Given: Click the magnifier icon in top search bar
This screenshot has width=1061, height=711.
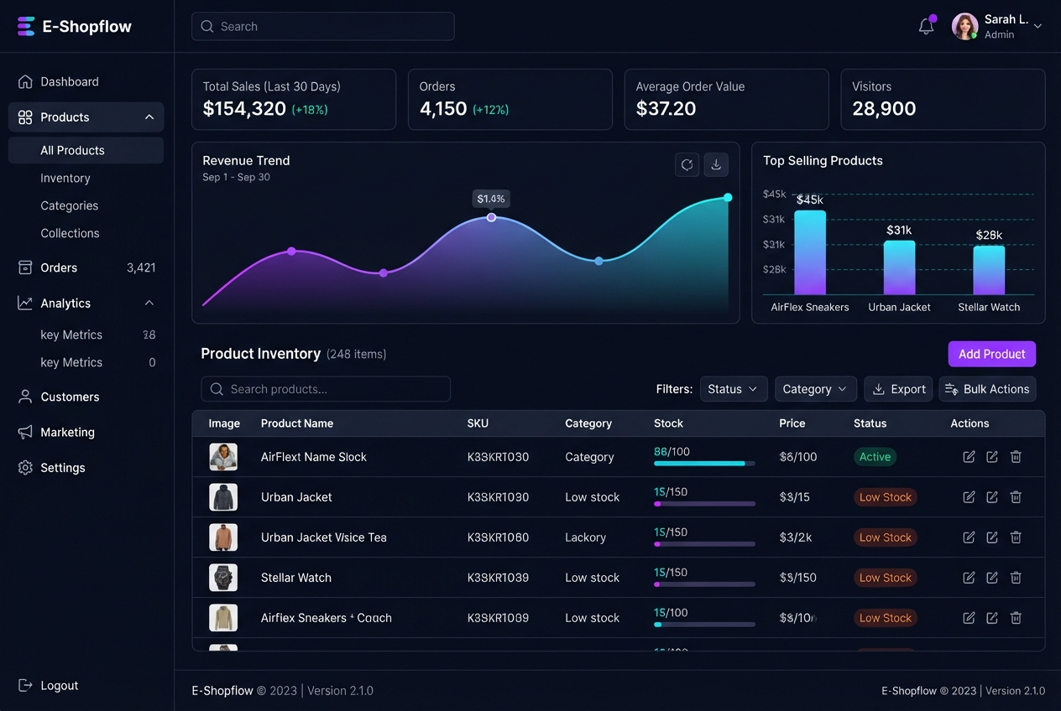Looking at the screenshot, I should pos(207,27).
